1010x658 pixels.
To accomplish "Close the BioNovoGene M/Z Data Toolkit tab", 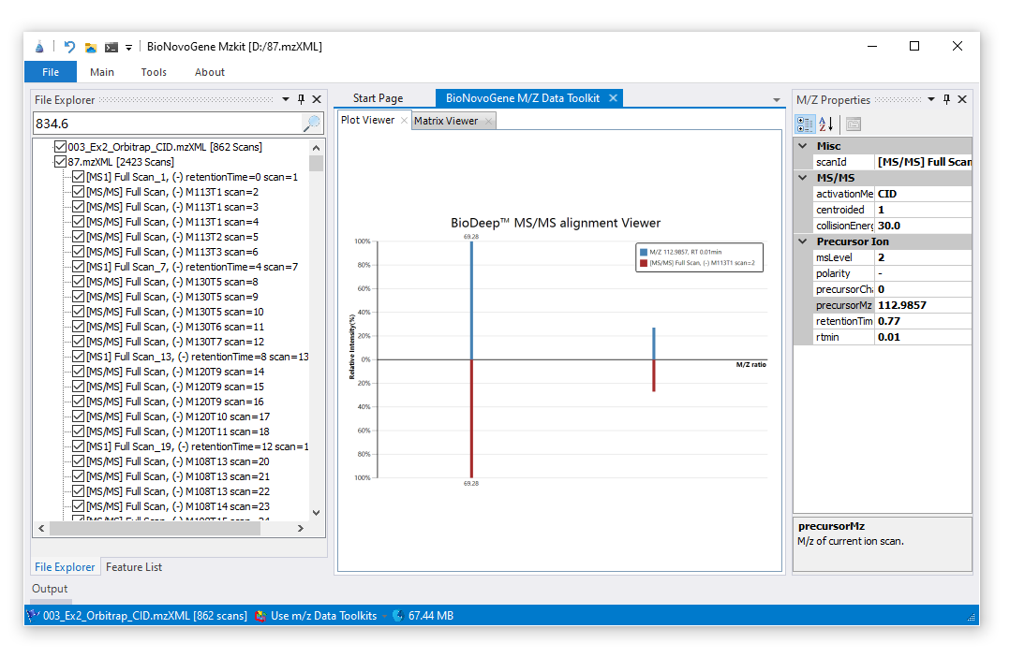I will coord(613,97).
